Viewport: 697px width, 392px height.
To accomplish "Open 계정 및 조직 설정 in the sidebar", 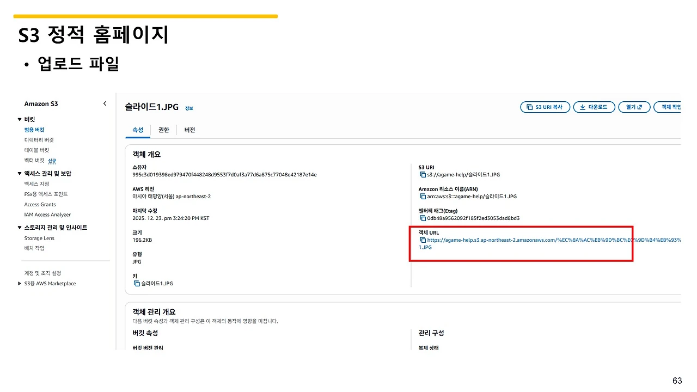I will pyautogui.click(x=42, y=273).
